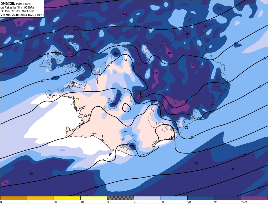
Task: Click the "DMI/IGB: Hæð (dam)" title line
Action: click(16, 3)
